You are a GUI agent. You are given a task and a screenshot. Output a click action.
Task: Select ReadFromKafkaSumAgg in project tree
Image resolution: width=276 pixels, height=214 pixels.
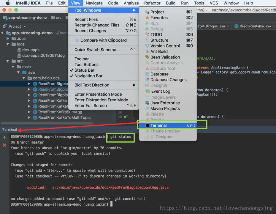[x=60, y=112]
